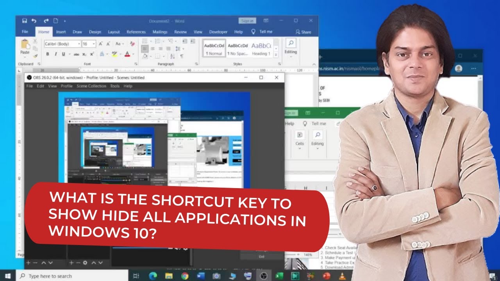Open Editing search icon in Word ribbon
Screen dimensions: 500x281
click(x=291, y=43)
